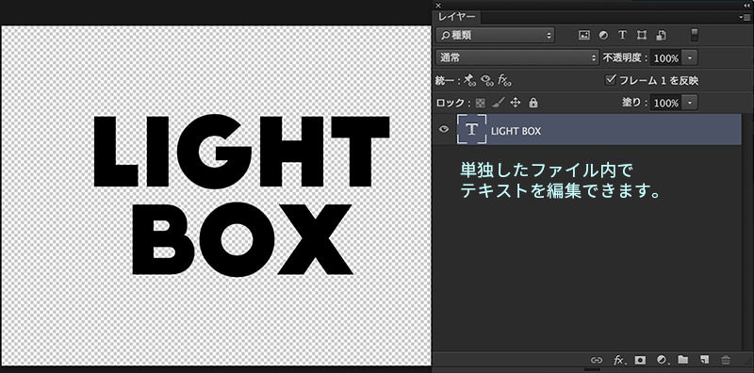Click the link layers icon
Viewport: 754px width, 373px height.
pos(597,360)
